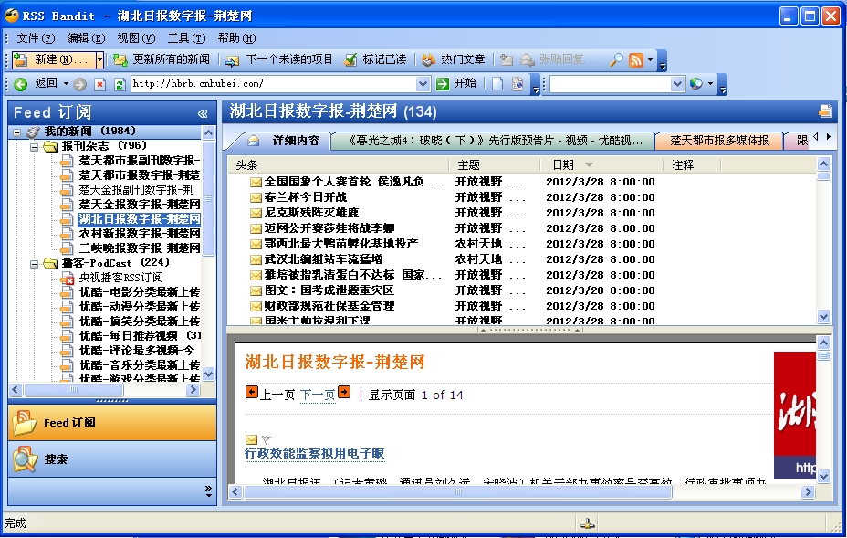The height and width of the screenshot is (538, 847).
Task: Collapse the 我的新闻 tree root
Action: (x=16, y=132)
